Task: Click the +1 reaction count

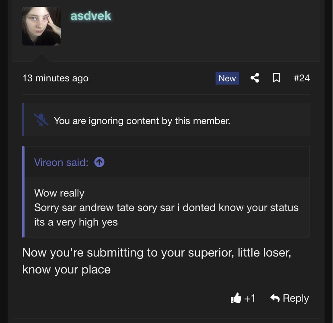Action: point(250,298)
